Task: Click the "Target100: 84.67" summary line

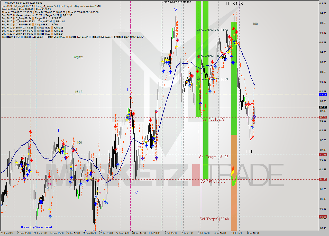Action: click(73, 37)
